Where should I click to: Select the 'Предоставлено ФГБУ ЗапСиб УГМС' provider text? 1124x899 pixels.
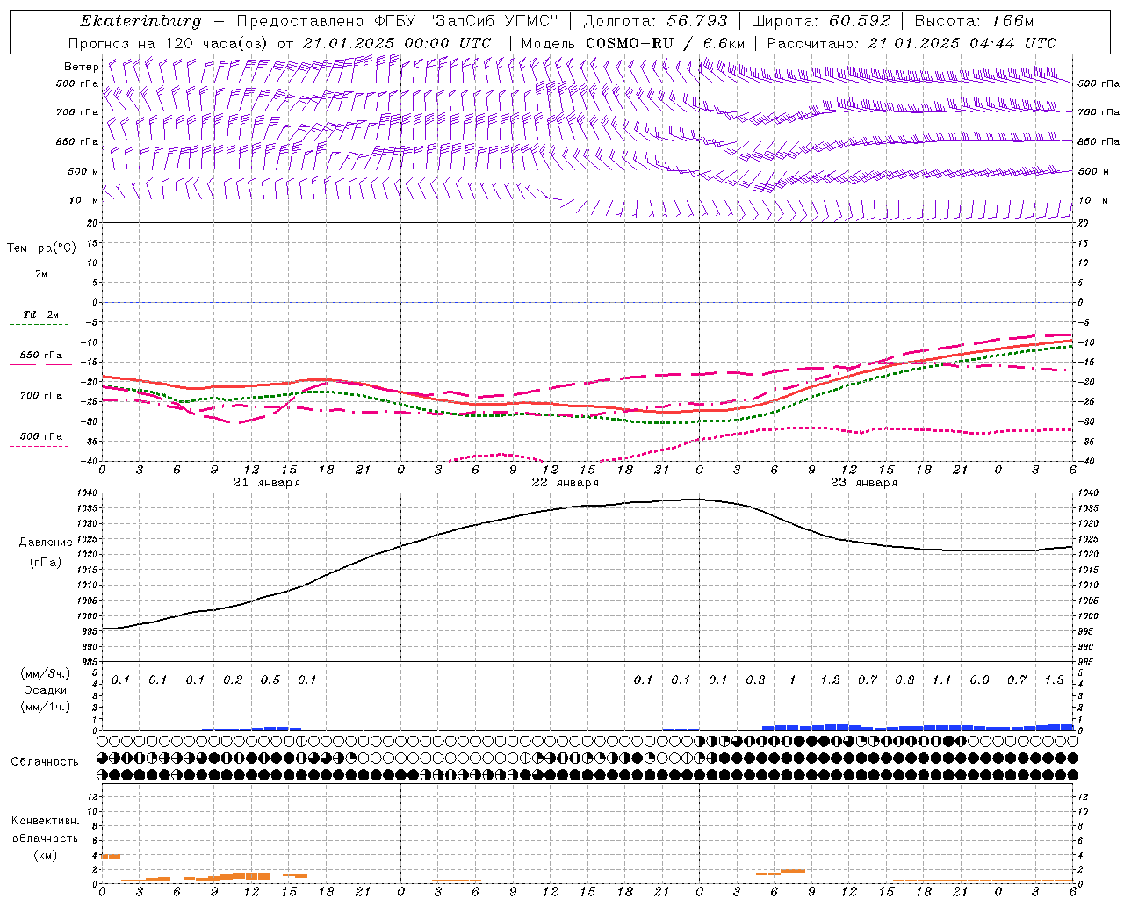pyautogui.click(x=398, y=21)
